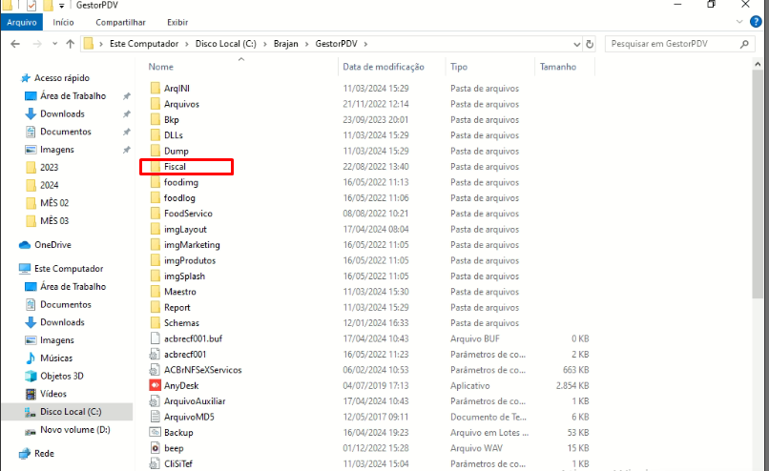Image resolution: width=769 pixels, height=471 pixels.
Task: Switch to the Exibir ribbon tab
Action: point(177,22)
